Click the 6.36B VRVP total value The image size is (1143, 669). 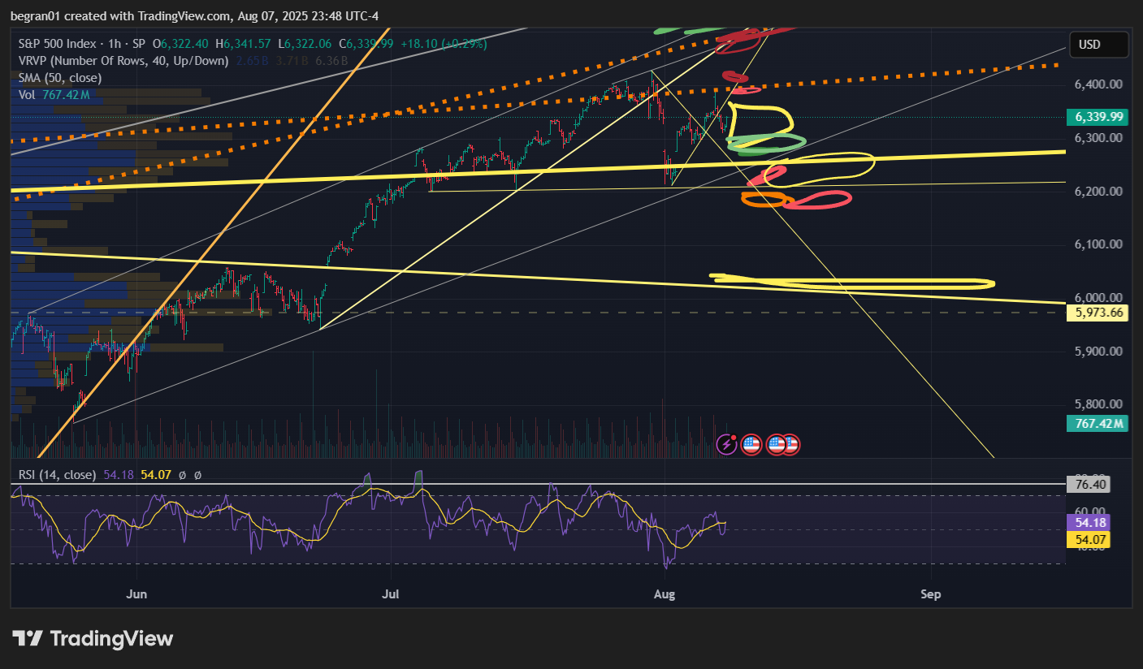[x=332, y=61]
